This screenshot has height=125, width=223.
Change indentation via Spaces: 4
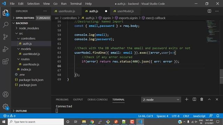pos(162,116)
